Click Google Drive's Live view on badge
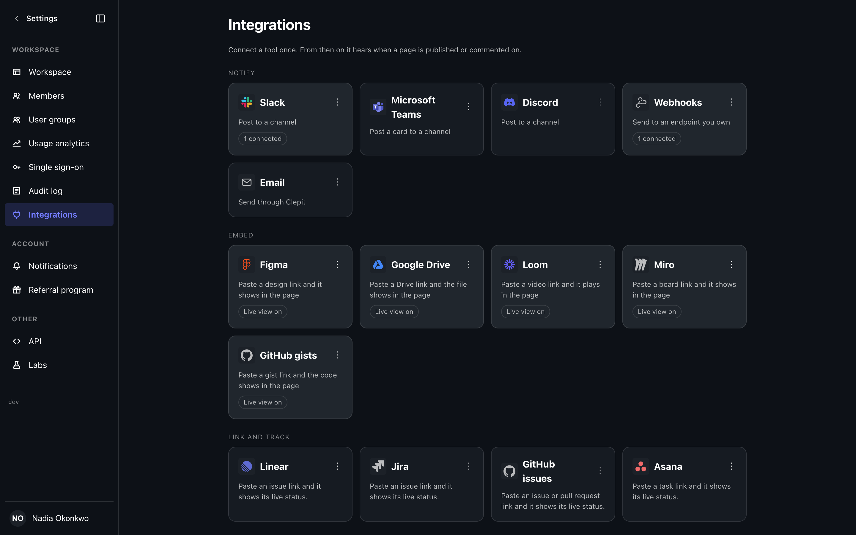Screen dimensions: 856x535 pos(394,312)
